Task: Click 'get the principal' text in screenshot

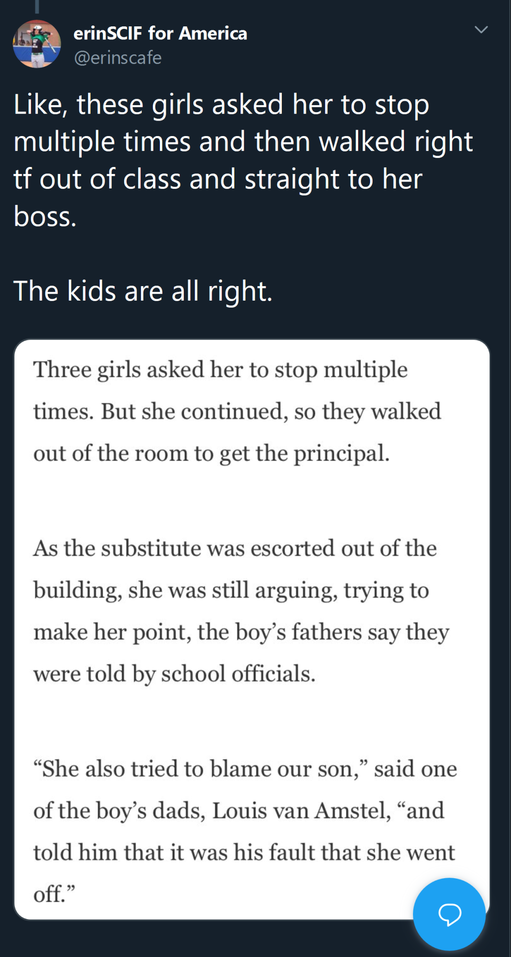Action: pos(304,454)
